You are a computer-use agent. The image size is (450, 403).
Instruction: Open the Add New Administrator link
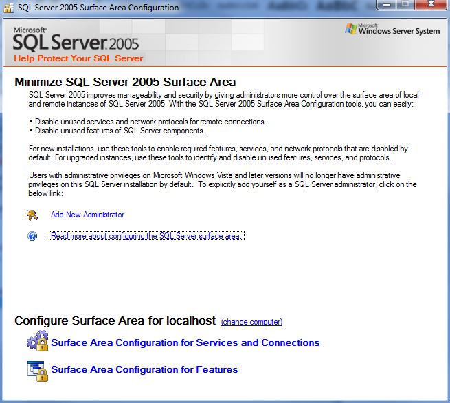tap(87, 215)
